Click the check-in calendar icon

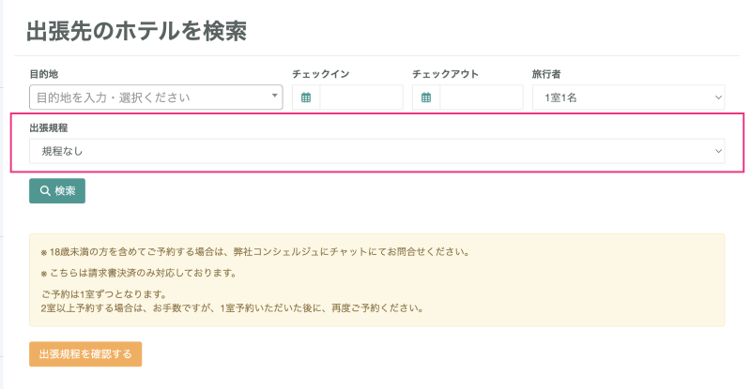pos(306,97)
